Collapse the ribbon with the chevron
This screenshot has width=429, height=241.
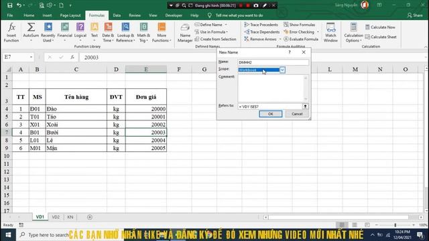tap(426, 47)
